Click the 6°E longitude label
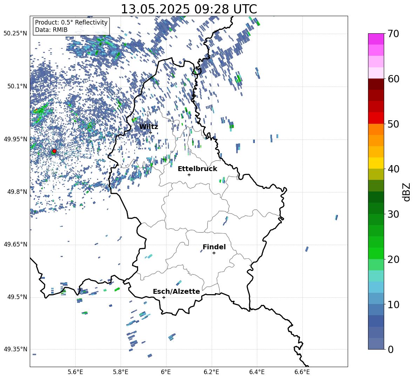The image size is (415, 379). [166, 372]
